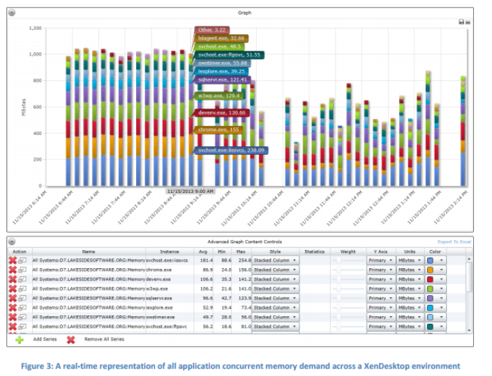Click the Weight slider for the devenv.exe row

(x=348, y=279)
